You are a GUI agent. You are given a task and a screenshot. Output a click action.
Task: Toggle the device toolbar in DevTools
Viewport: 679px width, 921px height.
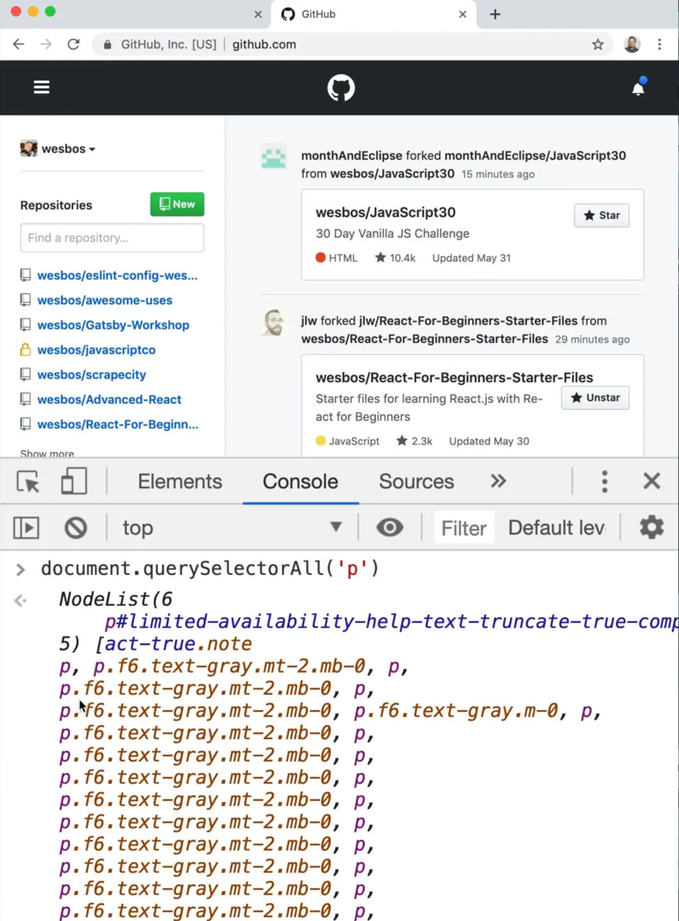(74, 482)
